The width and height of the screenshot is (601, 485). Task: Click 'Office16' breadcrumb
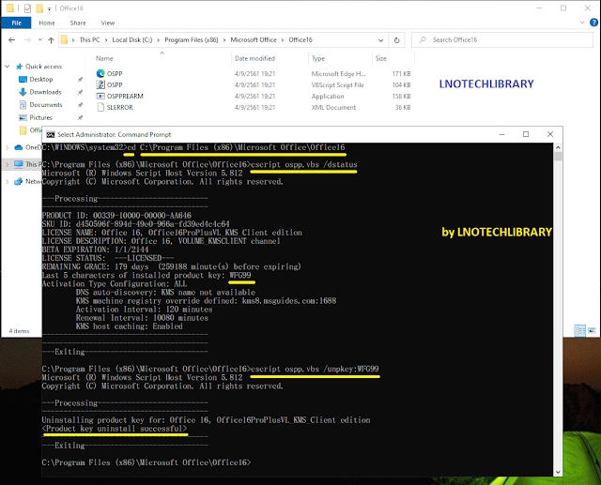tap(300, 39)
